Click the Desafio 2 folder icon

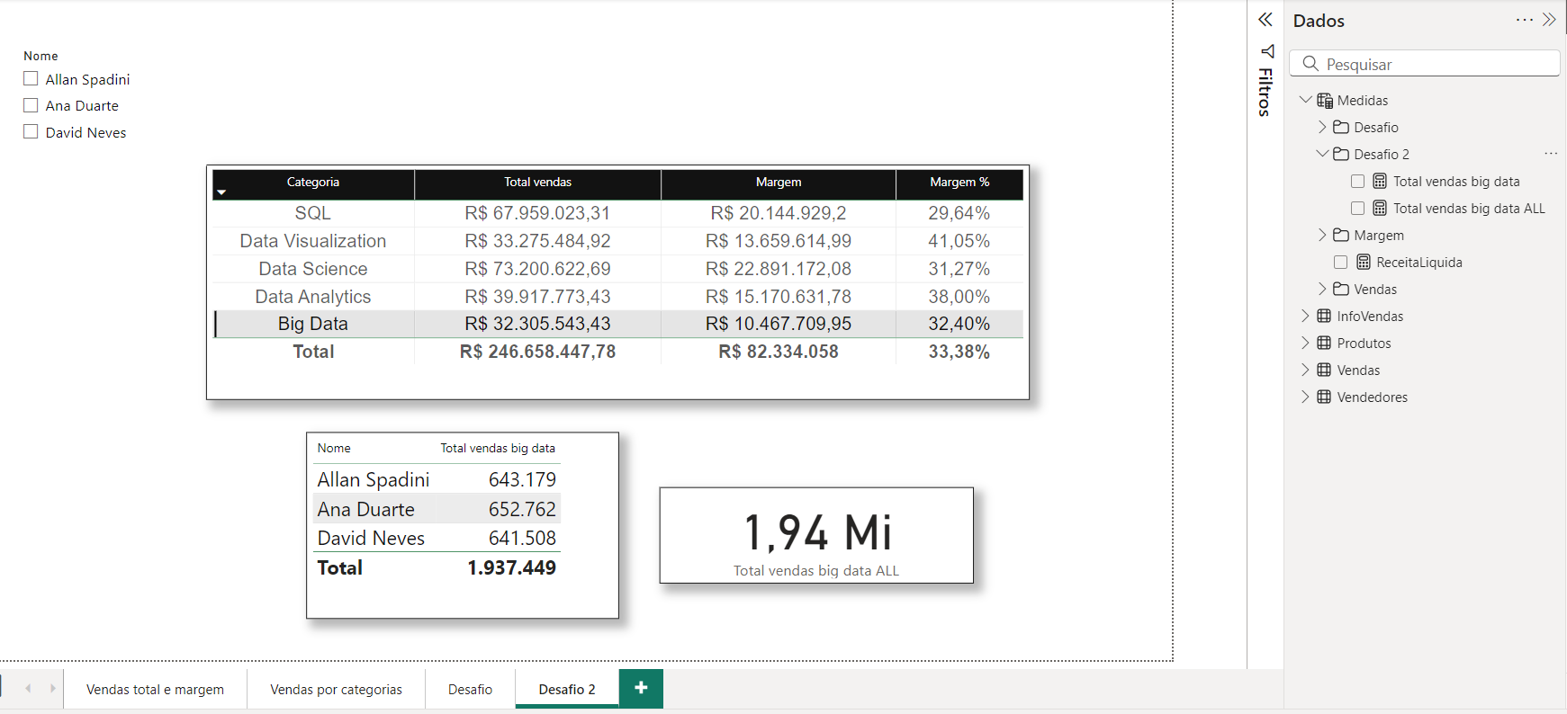tap(1341, 154)
